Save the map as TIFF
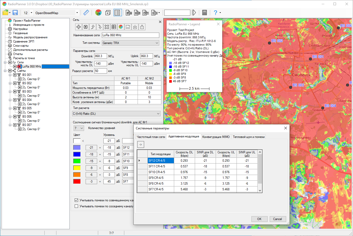353x236 pixels. click(146, 13)
